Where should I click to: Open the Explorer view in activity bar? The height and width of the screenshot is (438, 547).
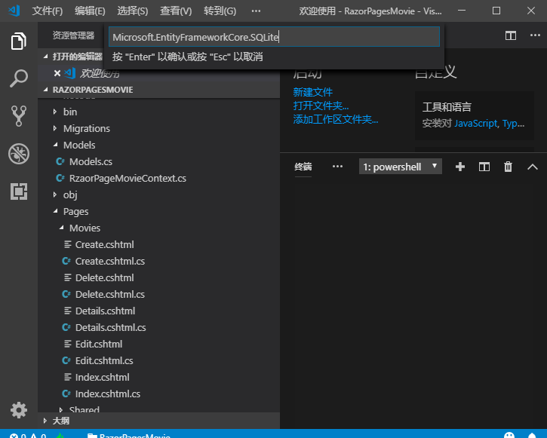coord(19,41)
